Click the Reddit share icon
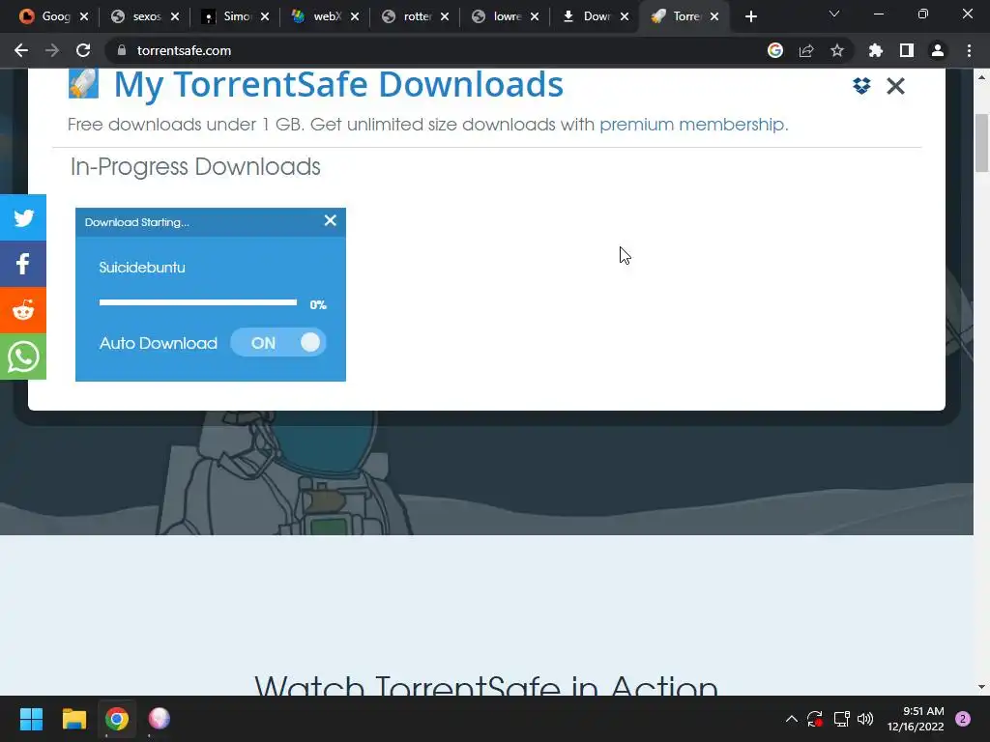The image size is (990, 742). [23, 310]
